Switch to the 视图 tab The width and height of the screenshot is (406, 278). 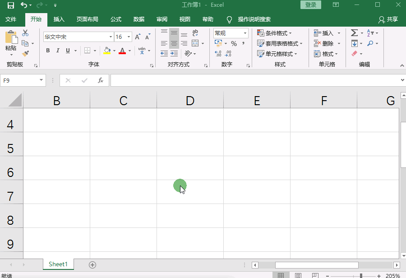coord(185,19)
